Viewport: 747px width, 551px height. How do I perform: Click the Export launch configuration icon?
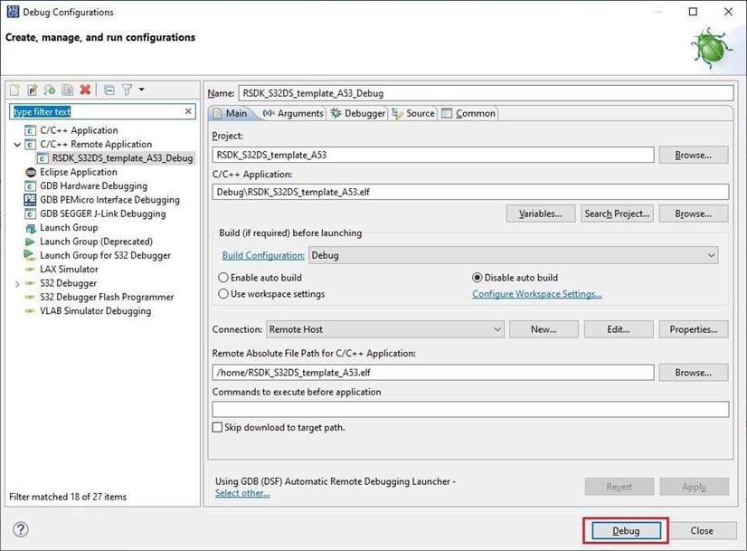(50, 90)
